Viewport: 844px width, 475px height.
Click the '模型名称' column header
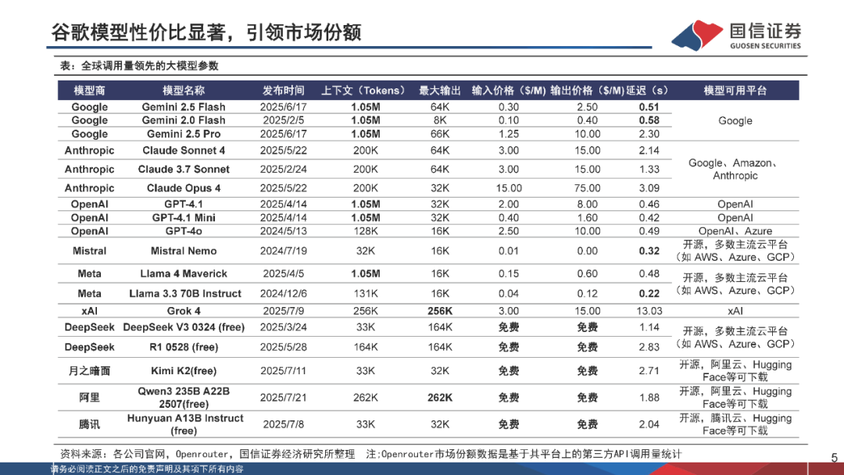184,91
